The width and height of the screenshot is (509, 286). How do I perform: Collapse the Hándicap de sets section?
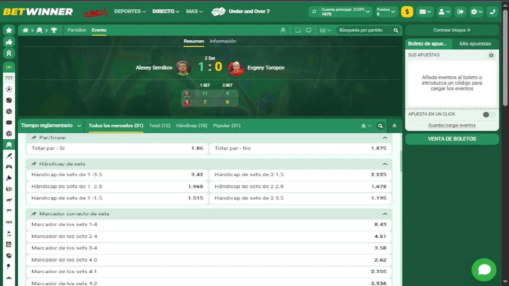point(385,164)
